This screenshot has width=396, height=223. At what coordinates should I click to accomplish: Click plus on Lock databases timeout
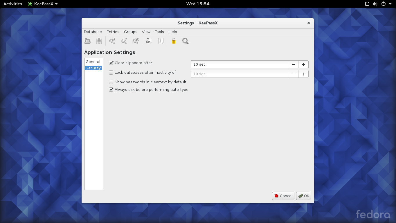[x=303, y=74]
